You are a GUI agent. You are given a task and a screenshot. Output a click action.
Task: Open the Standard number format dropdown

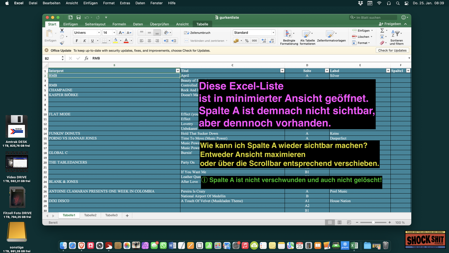point(273,33)
